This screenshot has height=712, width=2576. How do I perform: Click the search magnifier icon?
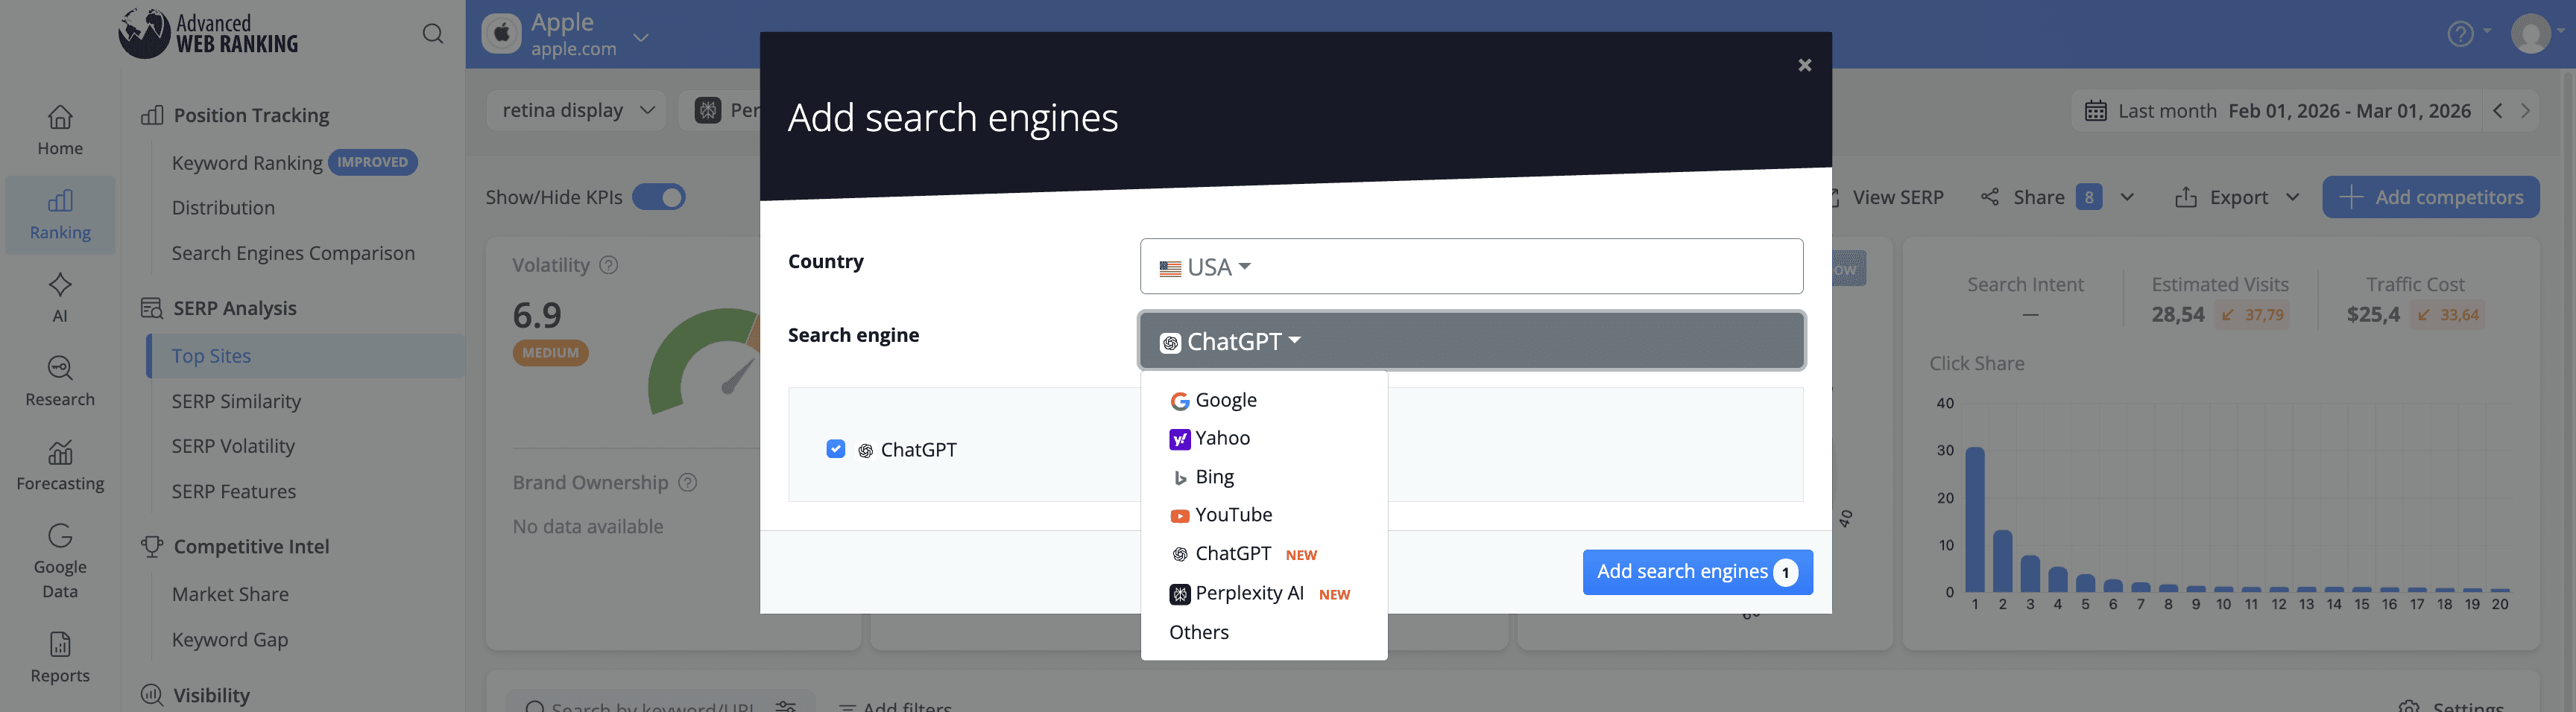click(x=433, y=33)
